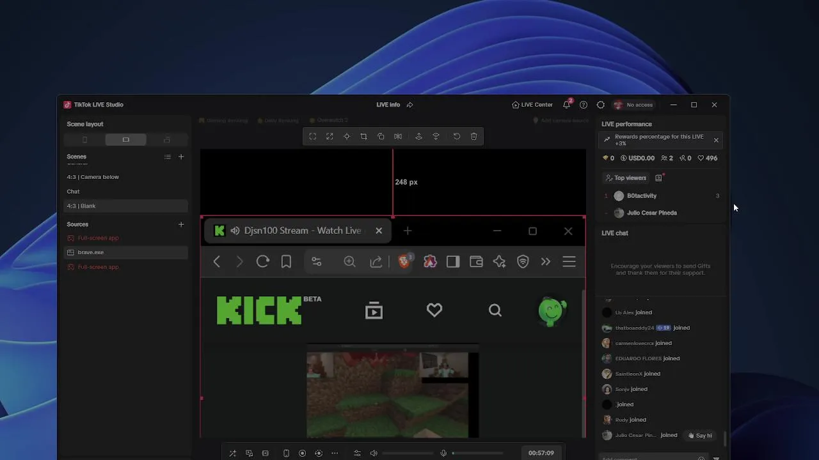Select the landscape scene layout option

pos(125,139)
